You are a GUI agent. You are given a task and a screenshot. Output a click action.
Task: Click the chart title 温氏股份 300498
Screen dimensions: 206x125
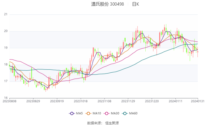tap(107, 4)
